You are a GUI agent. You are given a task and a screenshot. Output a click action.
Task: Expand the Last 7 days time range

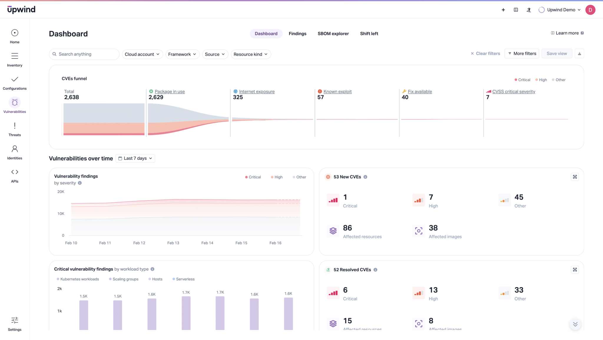click(135, 158)
